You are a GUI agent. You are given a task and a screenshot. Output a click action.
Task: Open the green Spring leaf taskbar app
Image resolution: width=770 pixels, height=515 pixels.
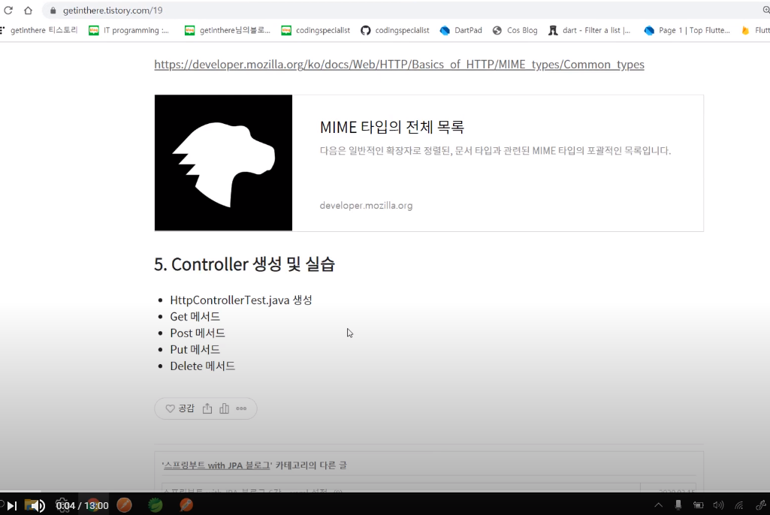click(x=156, y=505)
